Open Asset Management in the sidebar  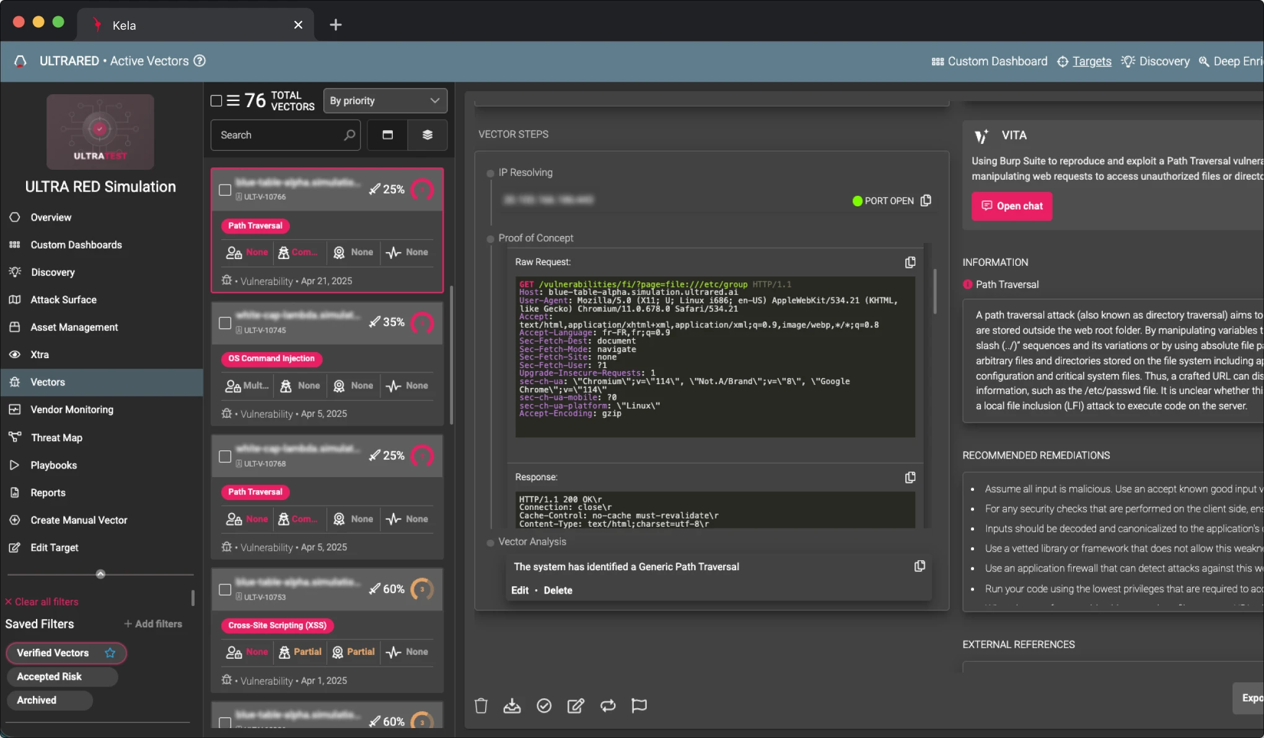101,327
